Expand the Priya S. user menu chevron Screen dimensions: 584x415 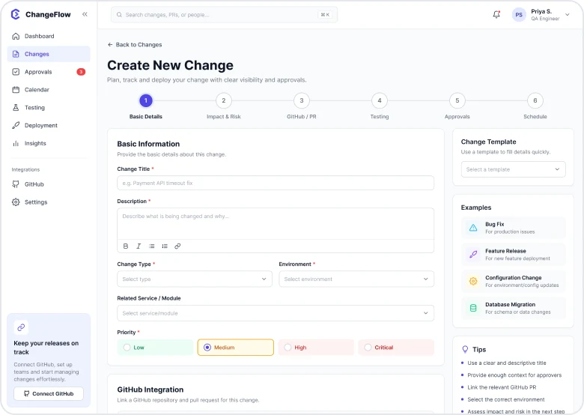[568, 15]
